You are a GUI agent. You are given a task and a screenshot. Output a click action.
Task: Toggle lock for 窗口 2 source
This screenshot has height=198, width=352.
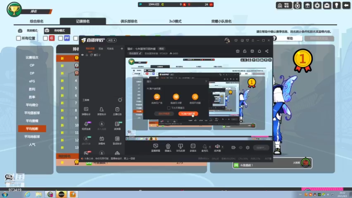[87, 55]
